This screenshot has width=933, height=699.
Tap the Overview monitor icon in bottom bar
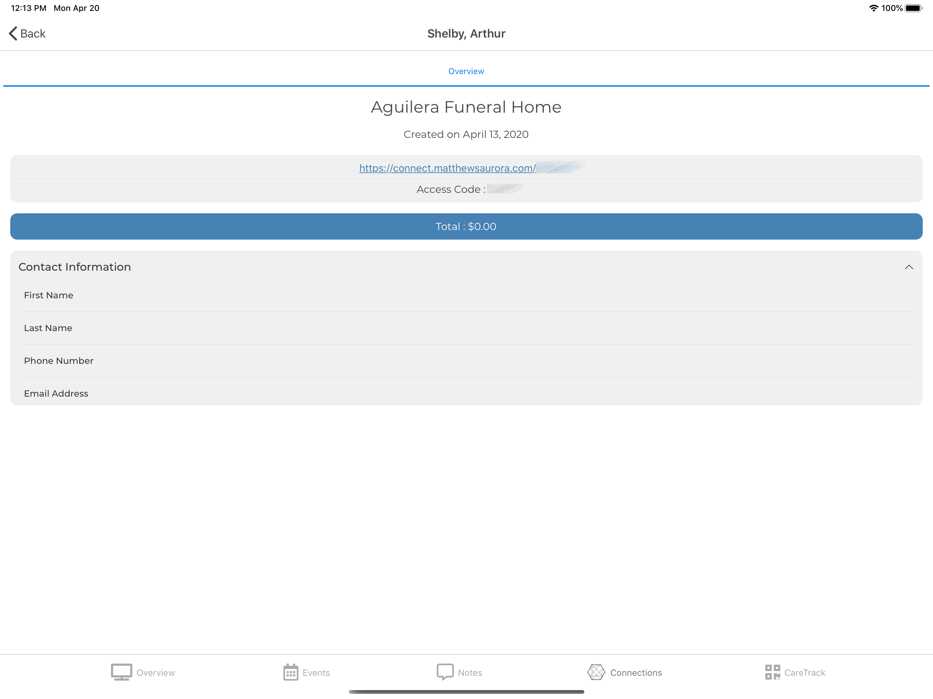122,672
